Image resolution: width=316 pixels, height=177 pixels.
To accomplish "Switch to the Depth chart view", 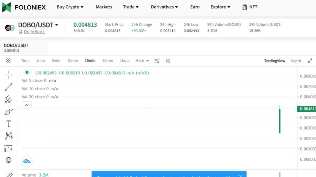I will 296,61.
